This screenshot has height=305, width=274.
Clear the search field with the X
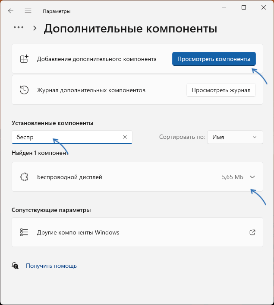click(x=125, y=137)
